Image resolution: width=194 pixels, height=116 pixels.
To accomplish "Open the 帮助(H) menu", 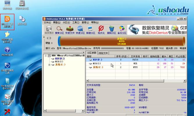I will click(x=95, y=23).
